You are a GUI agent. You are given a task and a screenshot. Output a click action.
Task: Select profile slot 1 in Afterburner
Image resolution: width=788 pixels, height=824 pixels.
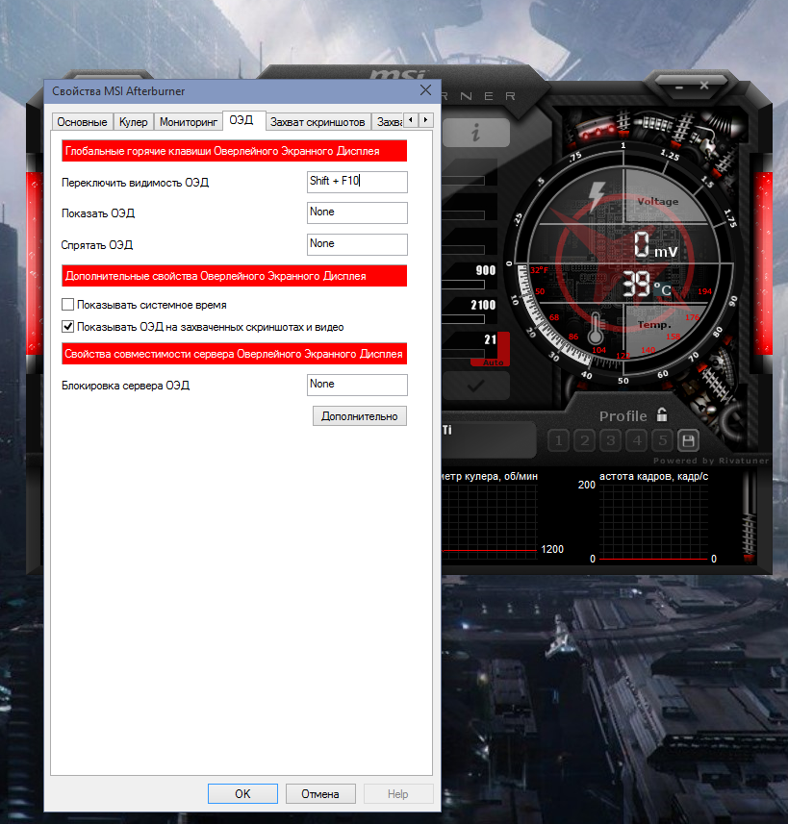click(559, 440)
